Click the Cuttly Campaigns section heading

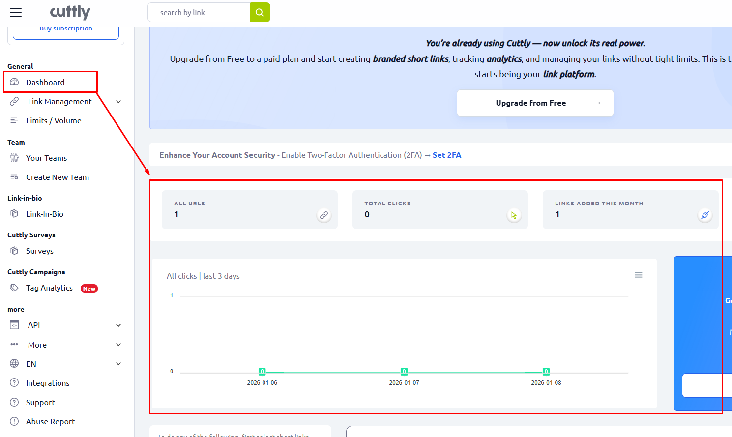point(36,272)
